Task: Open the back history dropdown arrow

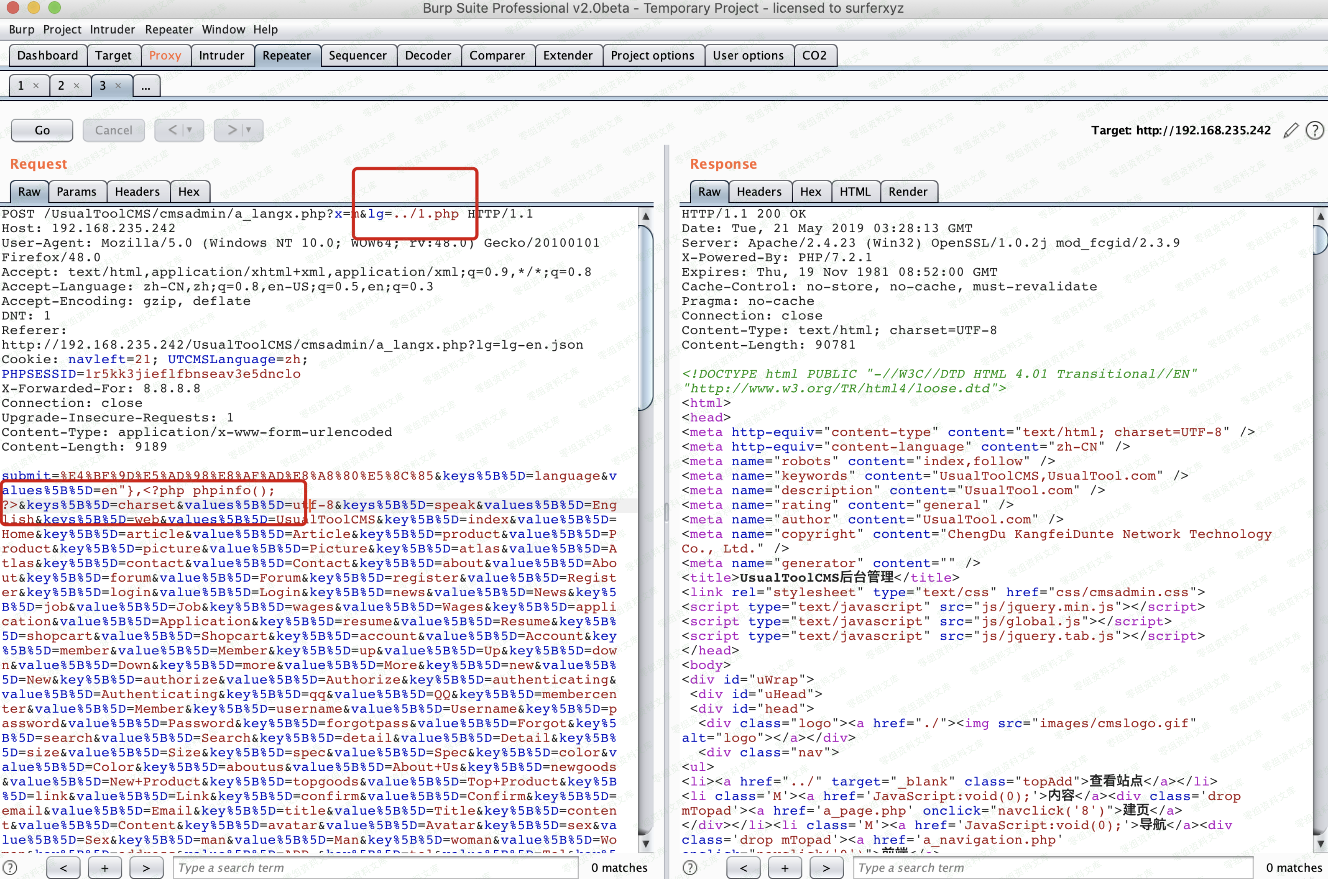Action: pyautogui.click(x=190, y=130)
